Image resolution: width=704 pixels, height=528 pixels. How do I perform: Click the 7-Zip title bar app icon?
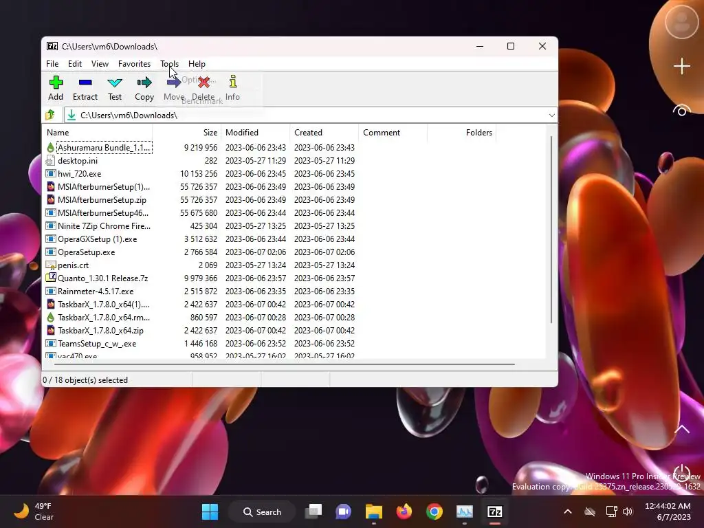(52, 46)
